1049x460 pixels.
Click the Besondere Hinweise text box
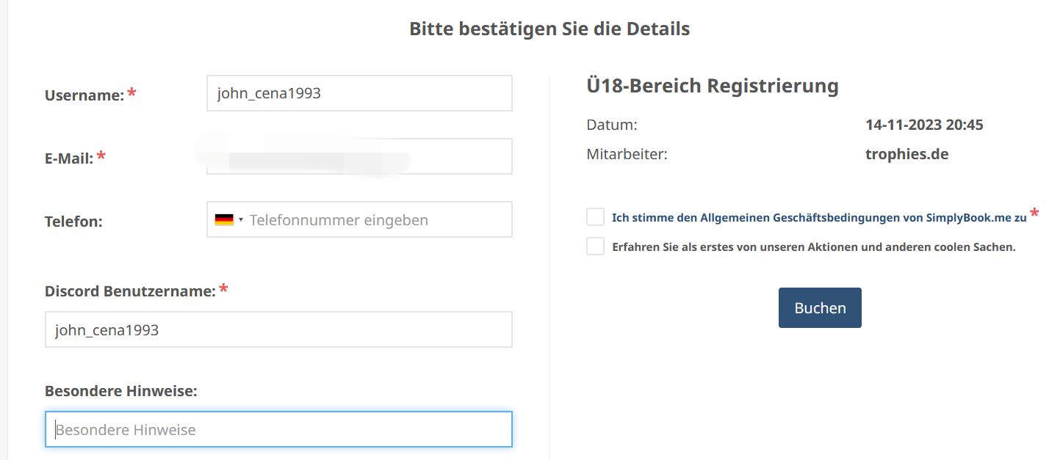pos(278,429)
